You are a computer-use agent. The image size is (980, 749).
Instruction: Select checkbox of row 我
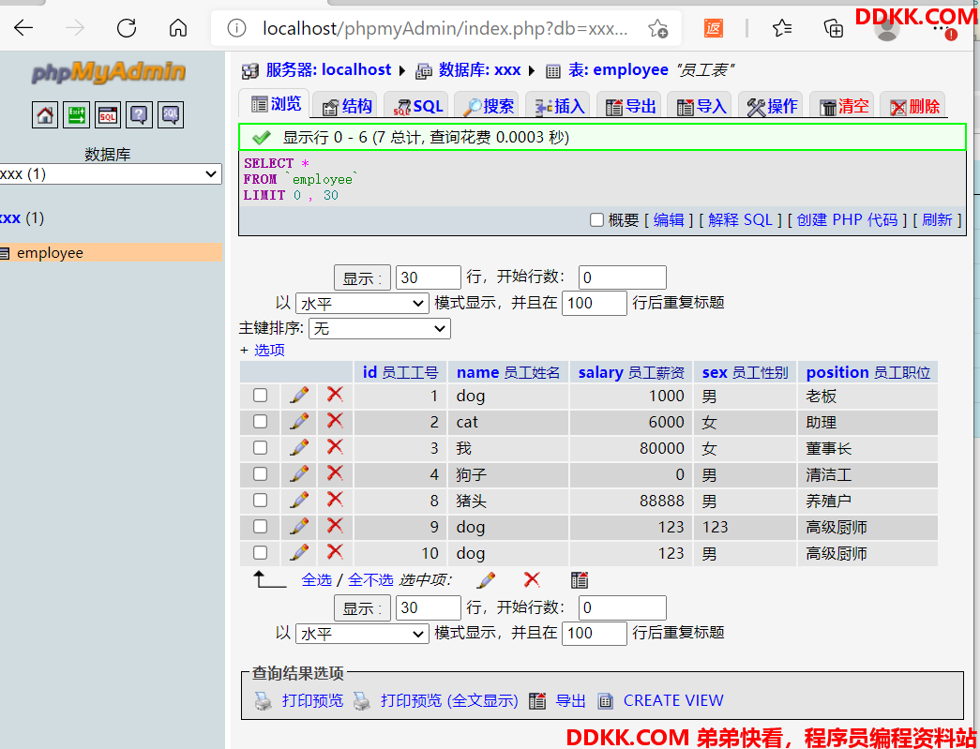[260, 447]
